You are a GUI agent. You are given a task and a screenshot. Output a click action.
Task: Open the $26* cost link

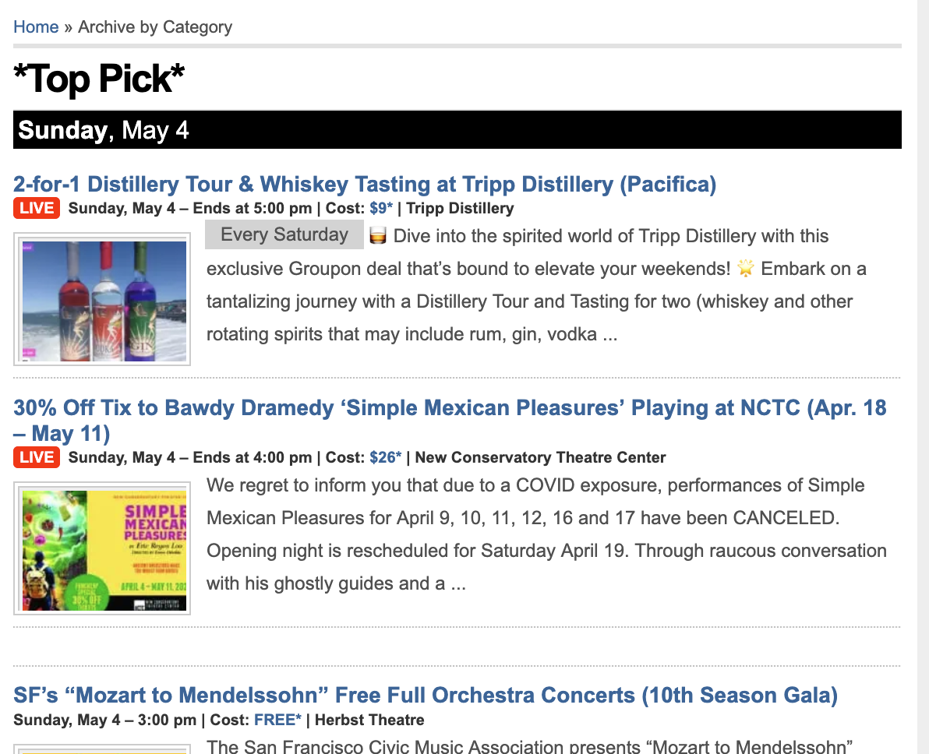click(385, 458)
